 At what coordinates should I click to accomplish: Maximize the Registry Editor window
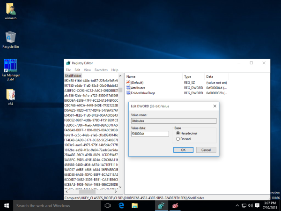(x=251, y=63)
